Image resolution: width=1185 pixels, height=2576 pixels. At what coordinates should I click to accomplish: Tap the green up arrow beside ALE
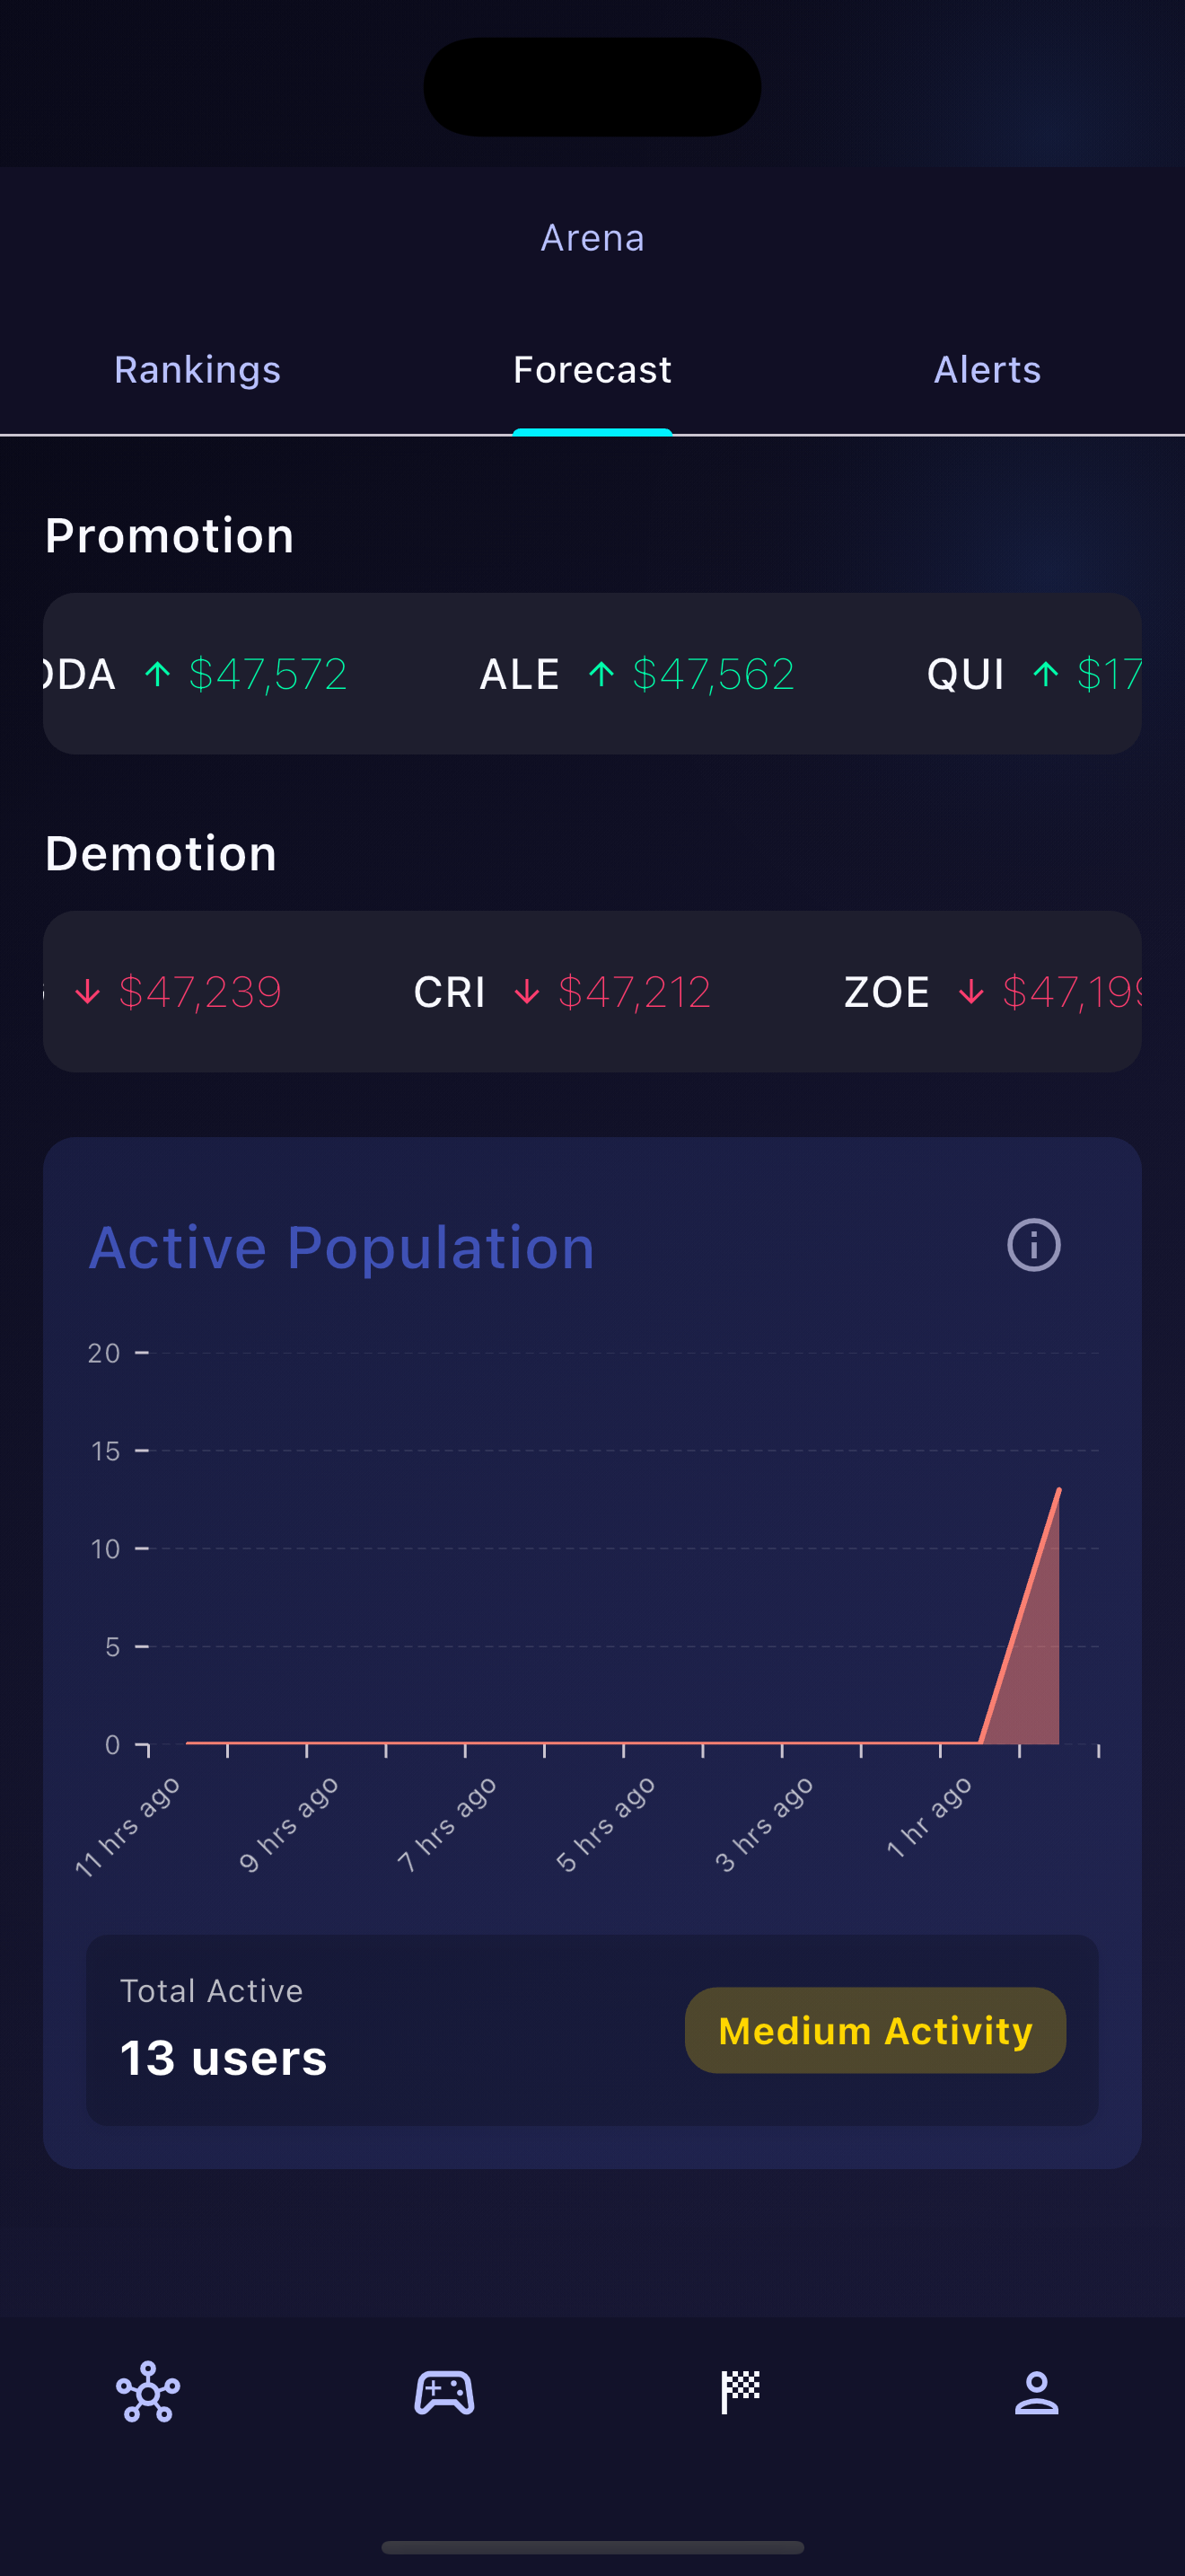(x=601, y=674)
